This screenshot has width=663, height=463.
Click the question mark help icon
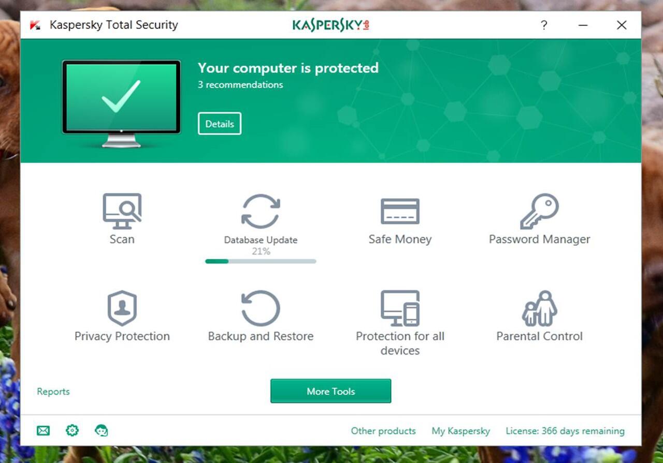tap(544, 25)
